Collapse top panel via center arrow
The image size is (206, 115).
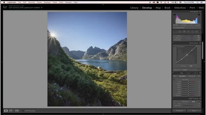point(103,4)
